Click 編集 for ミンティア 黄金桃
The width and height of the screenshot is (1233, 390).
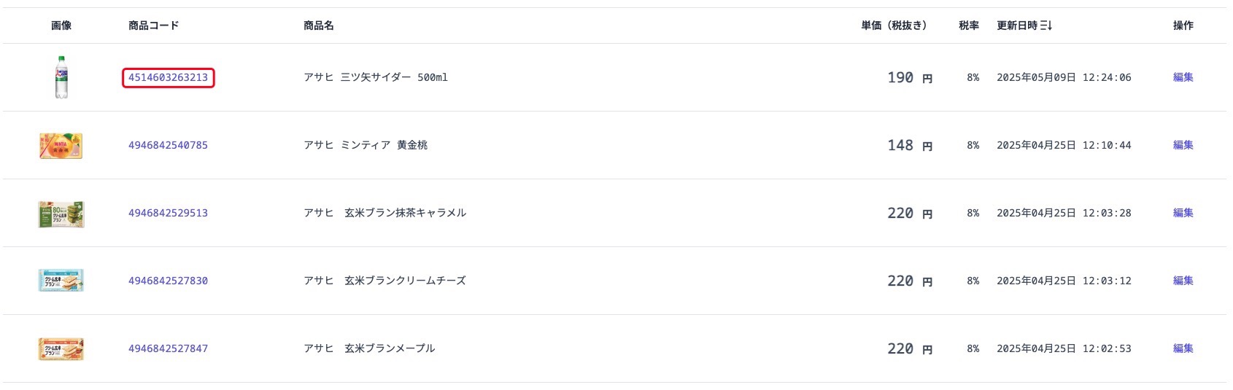1183,145
